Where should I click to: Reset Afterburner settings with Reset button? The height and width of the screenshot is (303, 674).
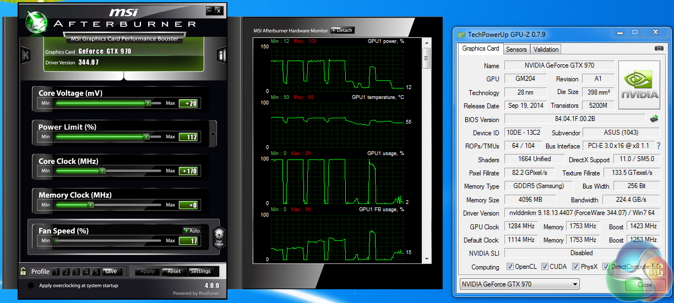pos(174,272)
